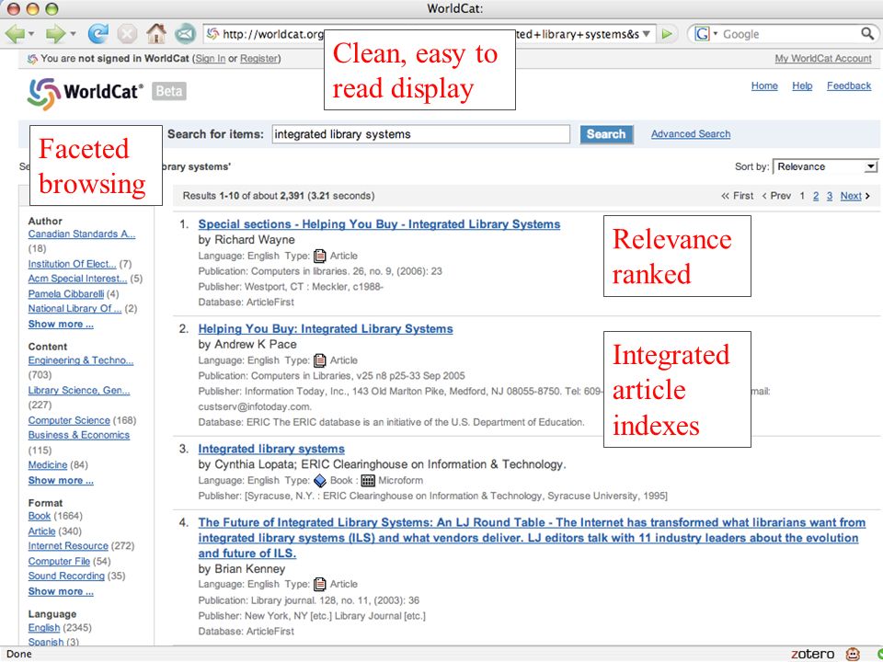Click the mail envelope toolbar icon

(185, 34)
